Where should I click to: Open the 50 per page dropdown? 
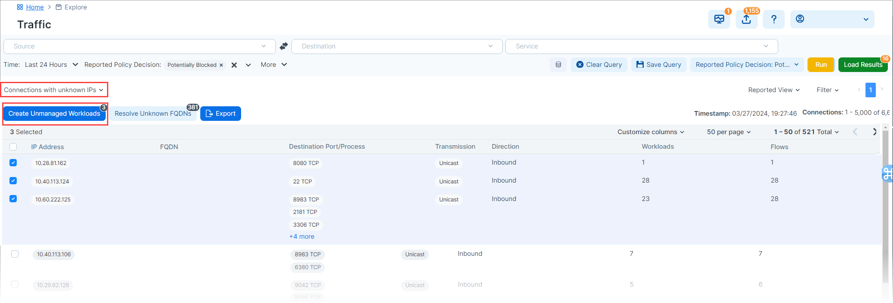point(728,132)
